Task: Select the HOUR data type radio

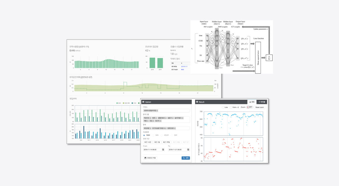Action: click(x=162, y=135)
